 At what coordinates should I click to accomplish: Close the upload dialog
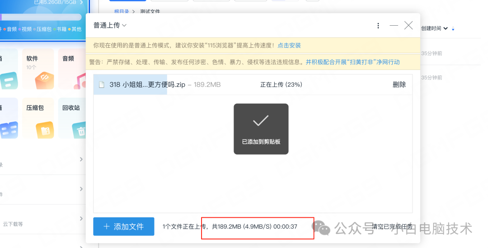(408, 25)
